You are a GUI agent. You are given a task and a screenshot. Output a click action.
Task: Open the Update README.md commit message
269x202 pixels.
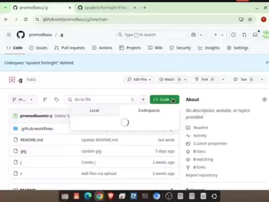coord(100,140)
